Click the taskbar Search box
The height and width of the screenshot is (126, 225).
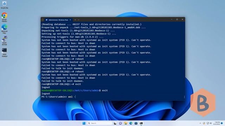pyautogui.click(x=99, y=123)
